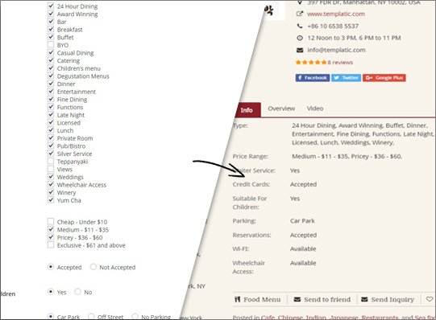Click the Twitter share button

click(x=347, y=78)
